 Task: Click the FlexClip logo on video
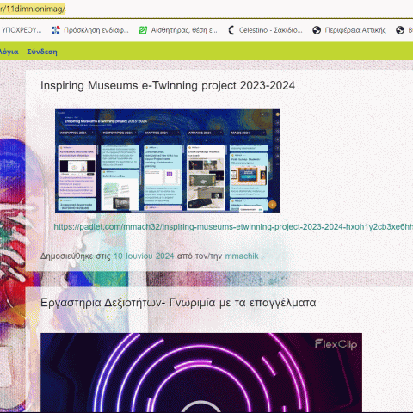(x=336, y=344)
